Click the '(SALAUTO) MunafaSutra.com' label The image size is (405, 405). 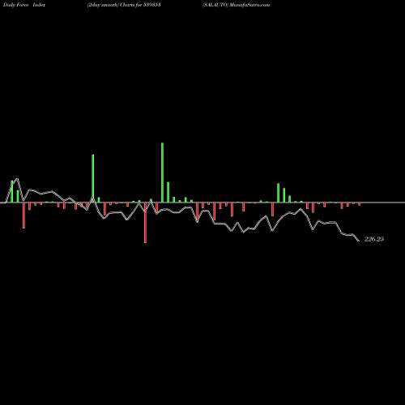click(x=236, y=5)
